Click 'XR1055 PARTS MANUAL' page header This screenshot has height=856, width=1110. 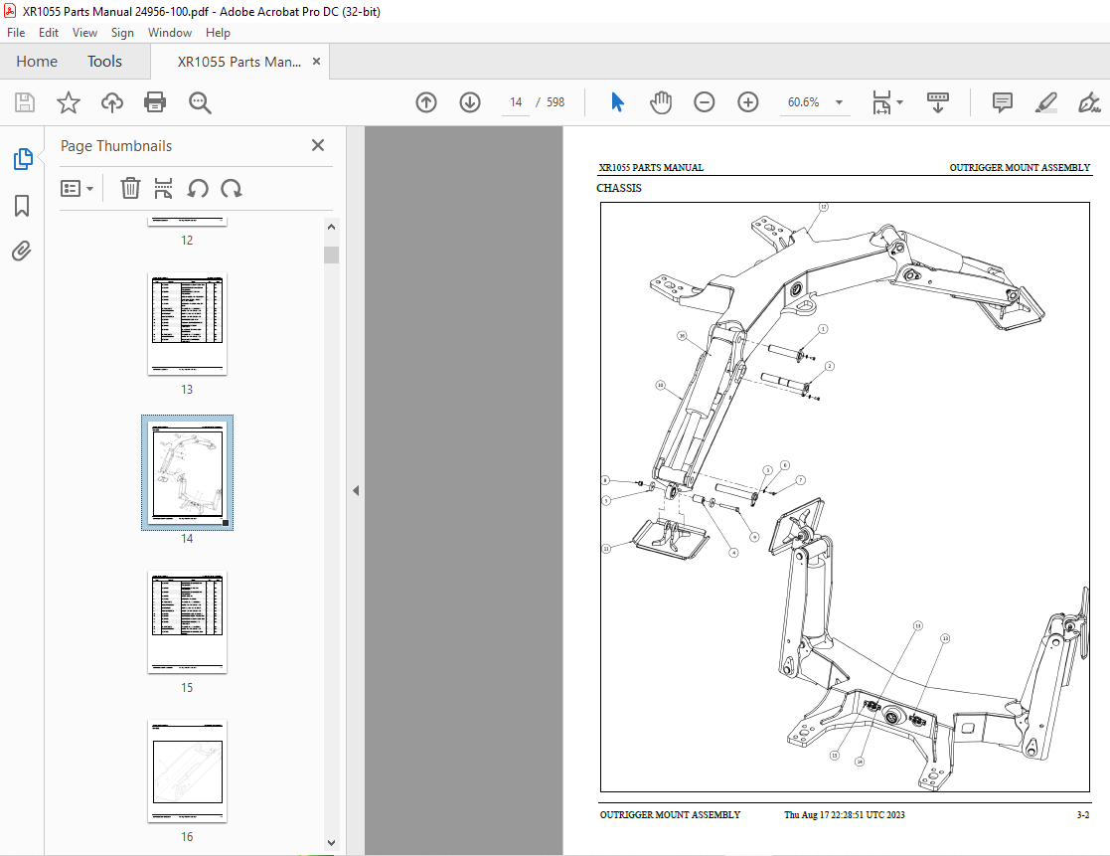[x=651, y=168]
